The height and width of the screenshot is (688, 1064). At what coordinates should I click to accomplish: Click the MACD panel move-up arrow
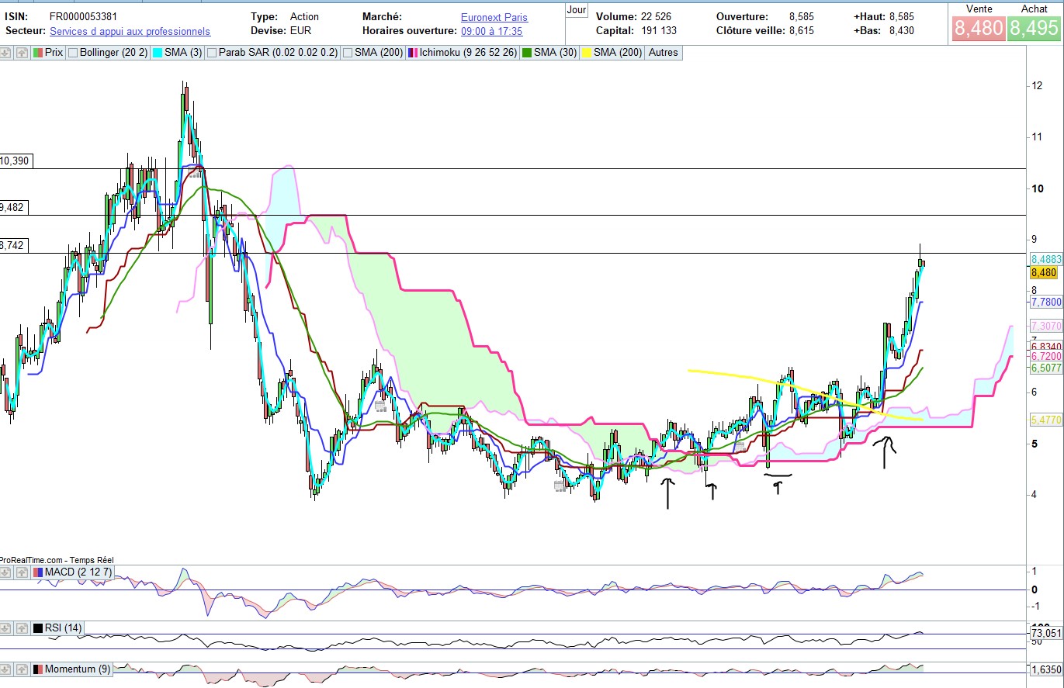(x=21, y=572)
